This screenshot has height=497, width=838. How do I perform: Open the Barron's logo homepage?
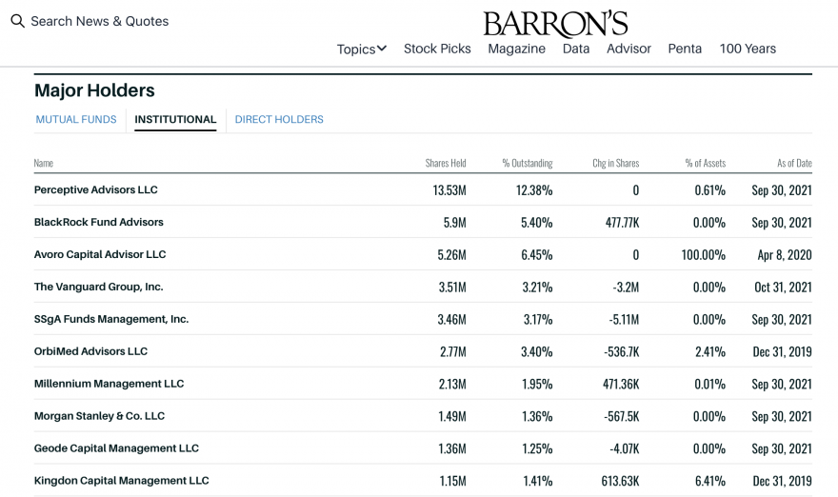pyautogui.click(x=555, y=24)
